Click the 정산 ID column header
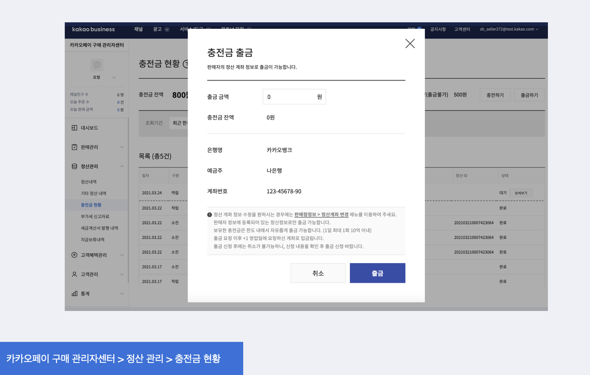 (462, 176)
